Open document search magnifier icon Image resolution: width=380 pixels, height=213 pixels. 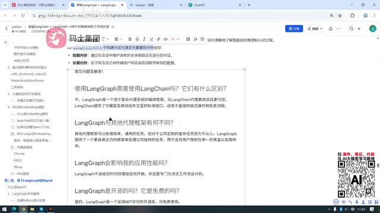click(x=351, y=28)
